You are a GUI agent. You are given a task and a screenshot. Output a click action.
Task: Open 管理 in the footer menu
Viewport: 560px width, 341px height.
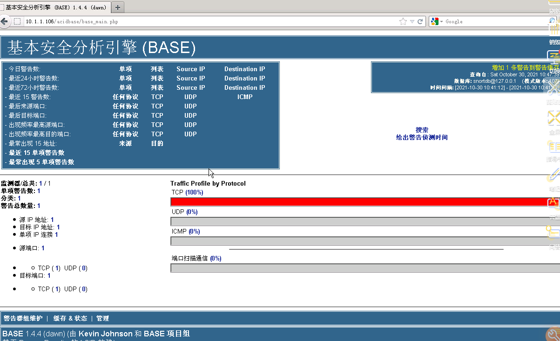(103, 318)
